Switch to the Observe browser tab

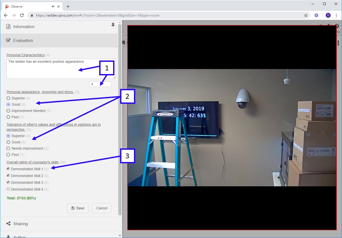[x=32, y=7]
